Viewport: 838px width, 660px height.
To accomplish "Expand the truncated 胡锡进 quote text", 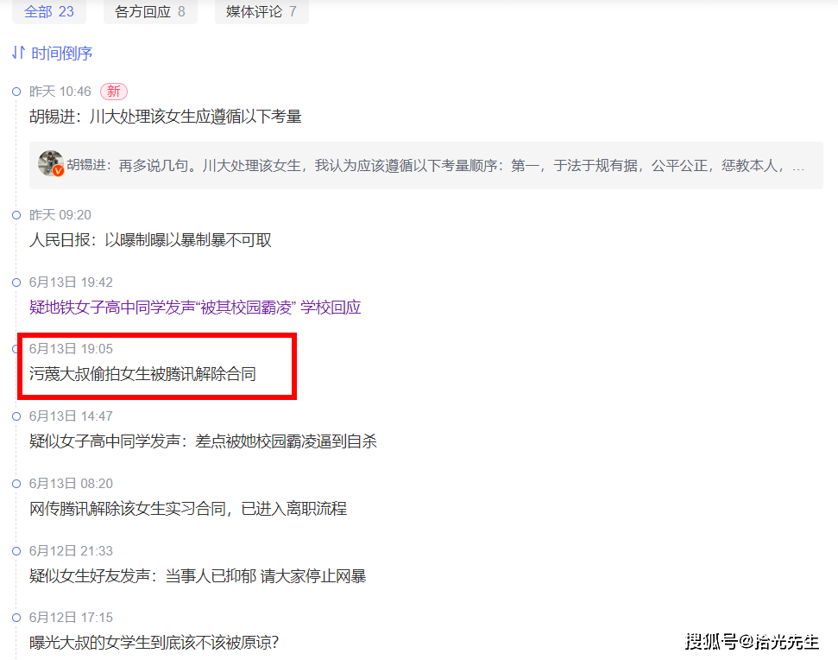I will pos(435,165).
